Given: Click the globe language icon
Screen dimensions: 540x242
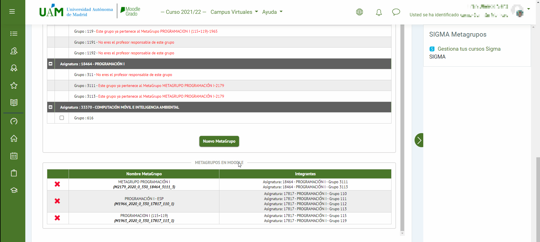Looking at the screenshot, I should coord(359,12).
